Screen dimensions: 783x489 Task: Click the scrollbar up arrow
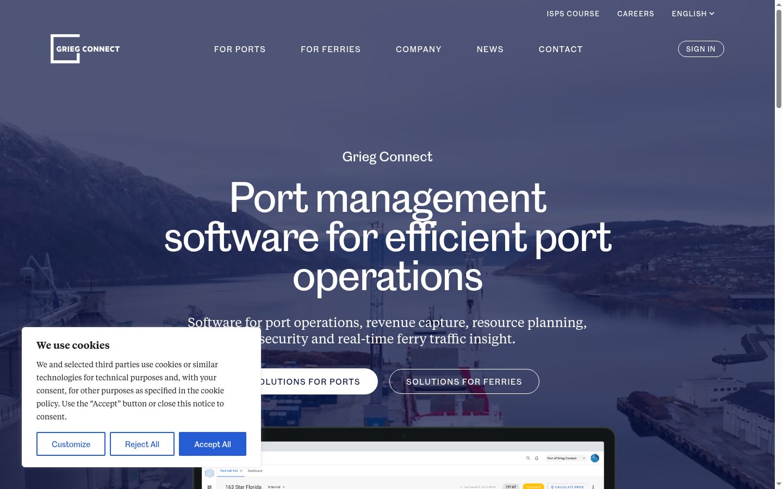[x=779, y=4]
